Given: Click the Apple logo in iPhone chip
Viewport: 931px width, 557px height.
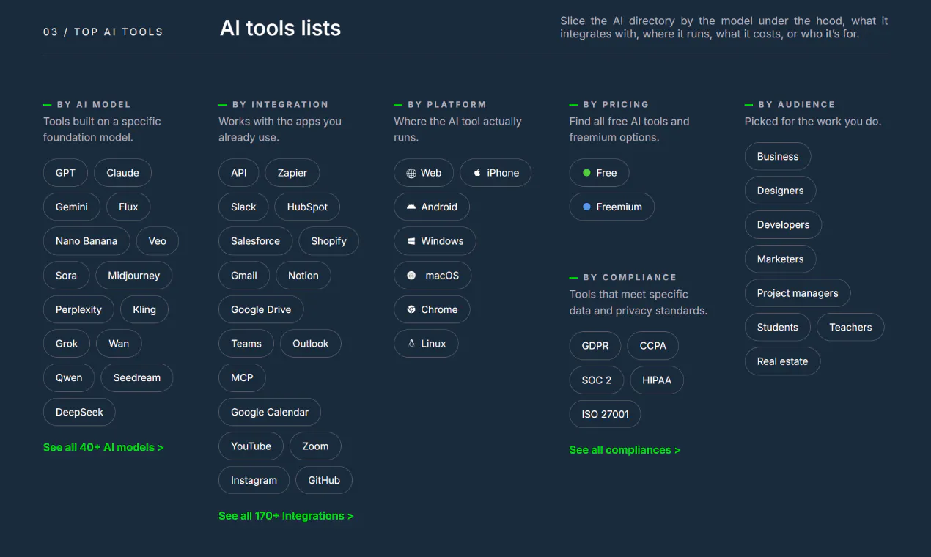Looking at the screenshot, I should coord(477,173).
